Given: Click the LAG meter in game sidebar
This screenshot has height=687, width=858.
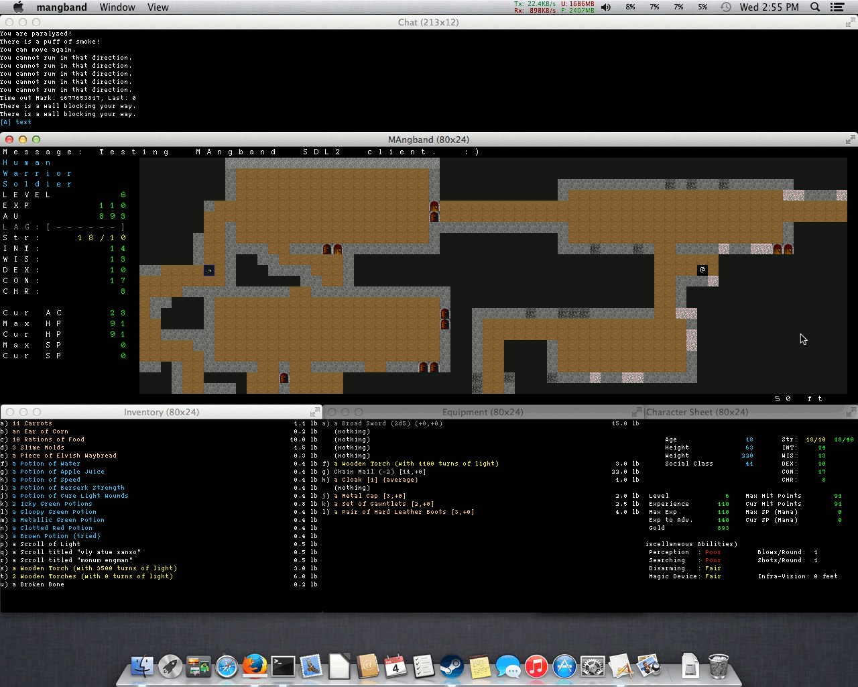Looking at the screenshot, I should pos(64,227).
